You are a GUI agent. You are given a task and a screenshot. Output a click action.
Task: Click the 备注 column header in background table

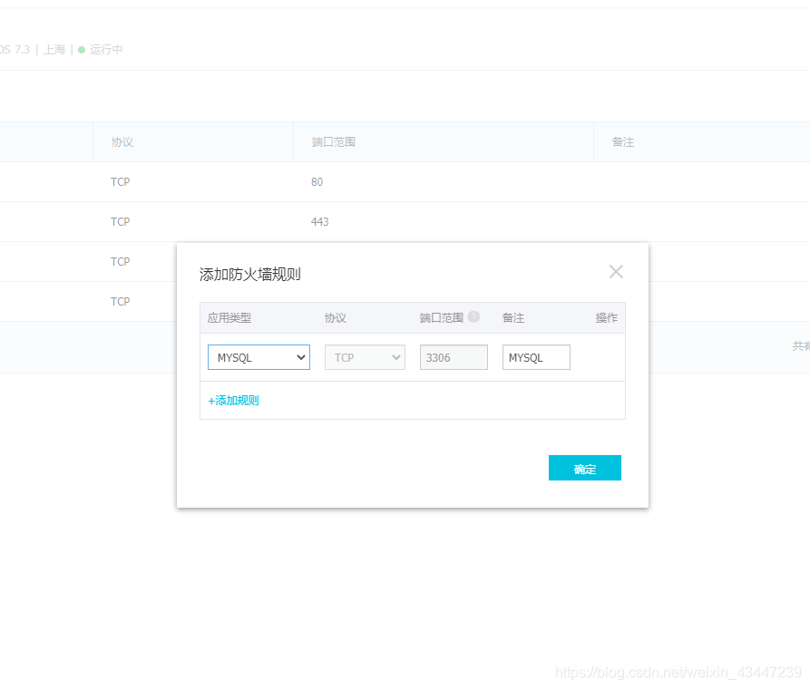623,142
